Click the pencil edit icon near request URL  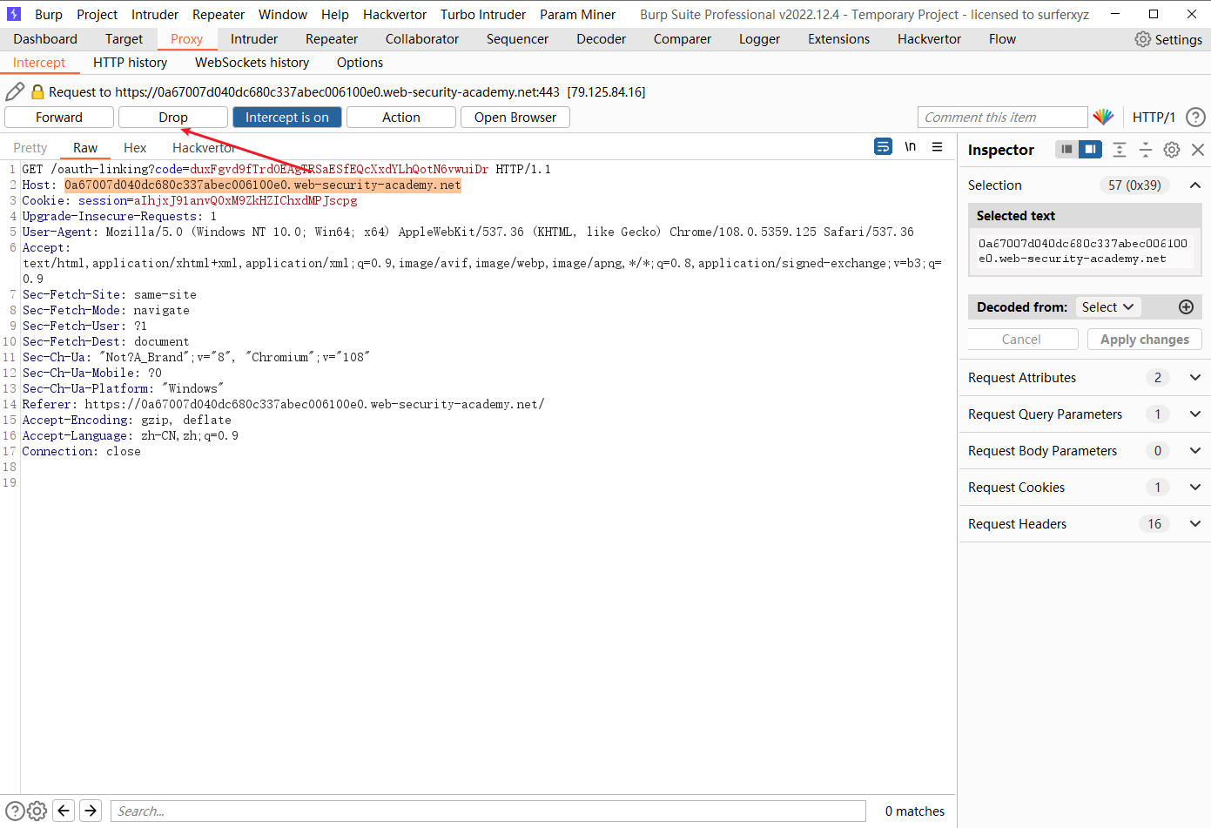(15, 91)
